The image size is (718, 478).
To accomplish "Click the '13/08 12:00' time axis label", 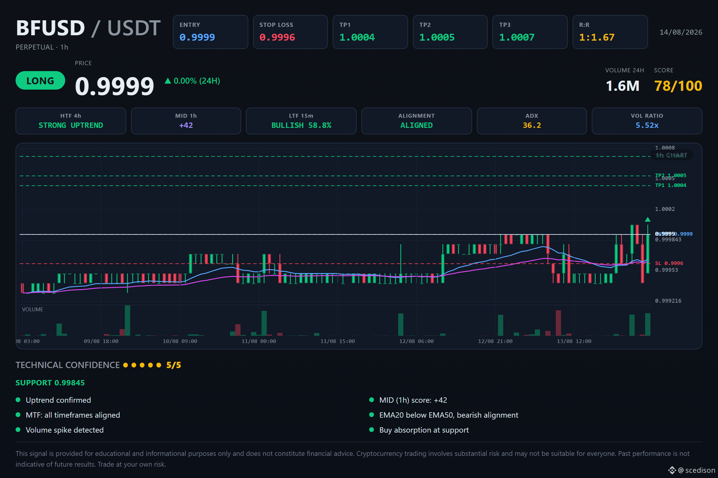I will click(574, 341).
